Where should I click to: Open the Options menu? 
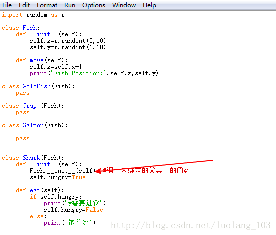[94, 5]
